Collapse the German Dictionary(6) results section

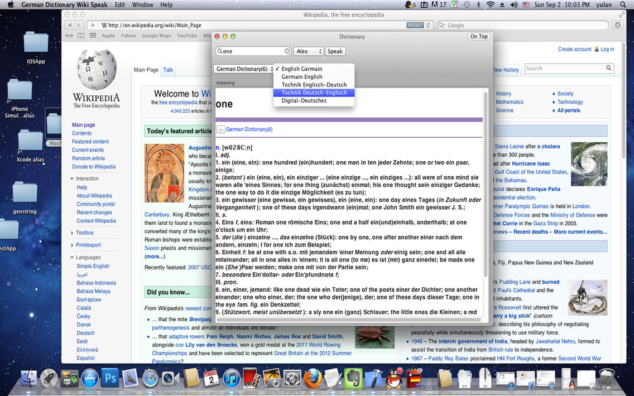[221, 129]
